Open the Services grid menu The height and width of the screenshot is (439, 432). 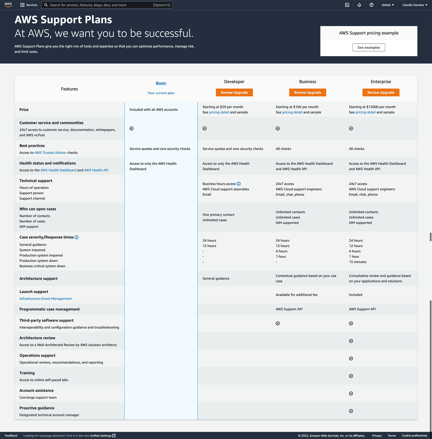pos(22,5)
